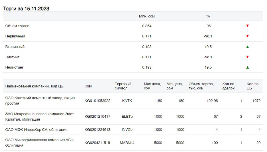Click the Торговый символ column header

123,86
